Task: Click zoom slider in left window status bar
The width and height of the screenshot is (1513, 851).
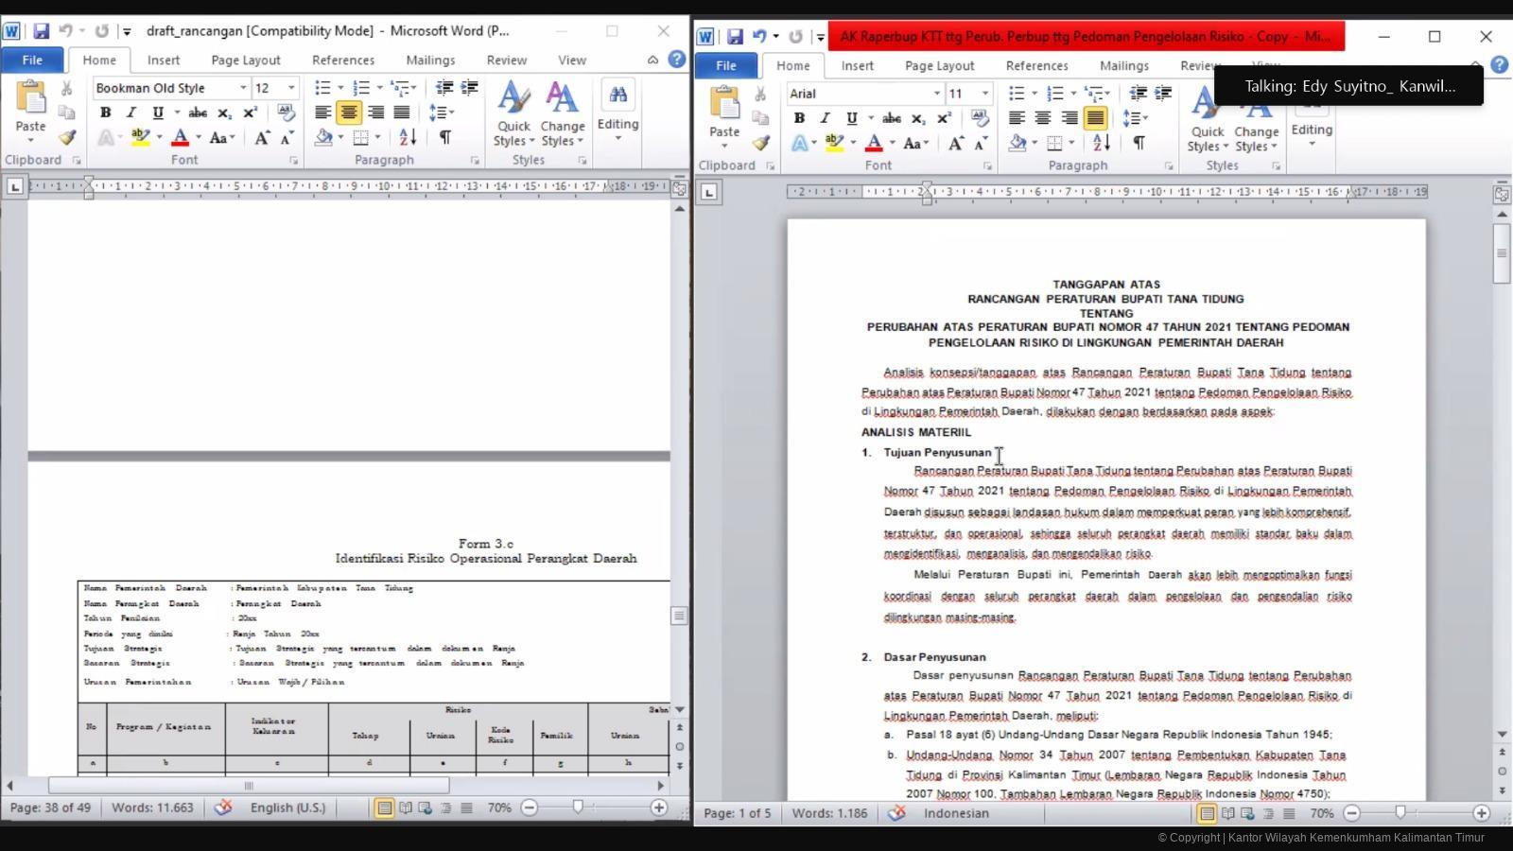Action: [578, 808]
